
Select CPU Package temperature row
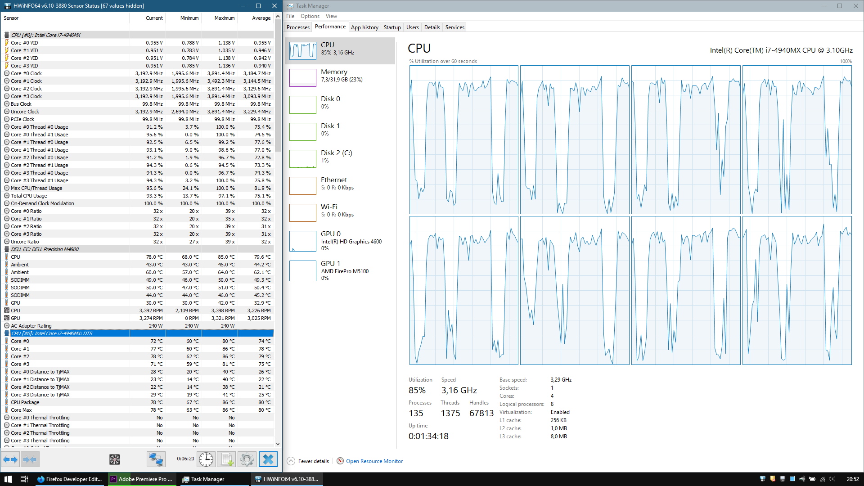pyautogui.click(x=137, y=402)
